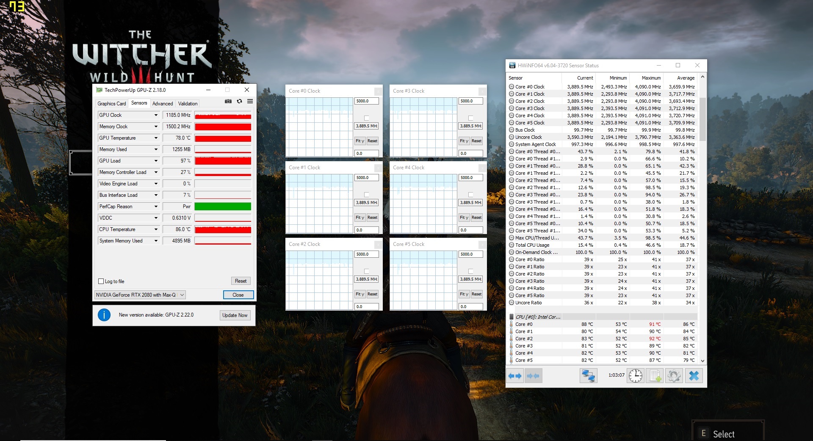Click the sensor icon beside Bus Clock

click(512, 130)
